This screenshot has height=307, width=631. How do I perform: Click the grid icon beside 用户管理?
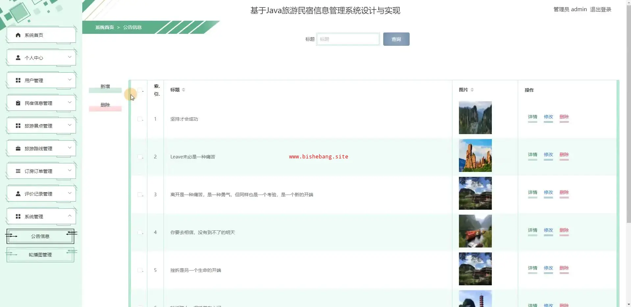coord(18,81)
